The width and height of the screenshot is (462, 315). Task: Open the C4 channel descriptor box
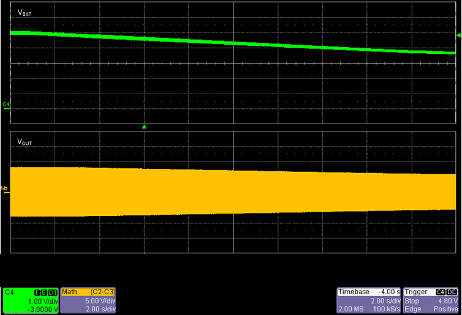[31, 300]
